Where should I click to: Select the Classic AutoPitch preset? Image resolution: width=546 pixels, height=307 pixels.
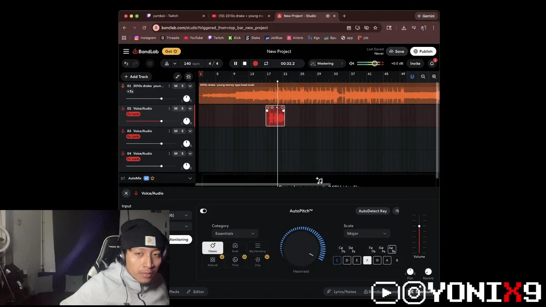212,248
